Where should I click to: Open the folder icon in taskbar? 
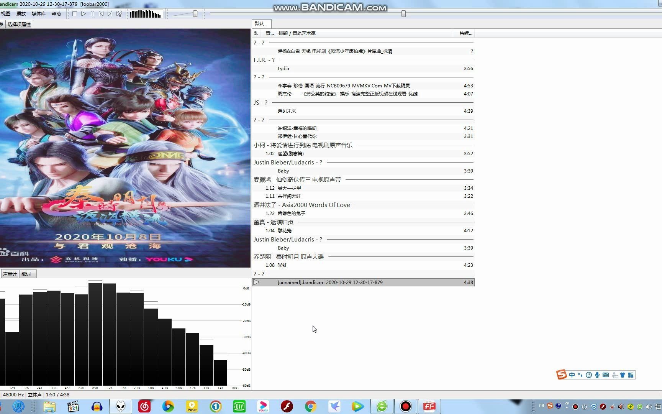click(49, 406)
